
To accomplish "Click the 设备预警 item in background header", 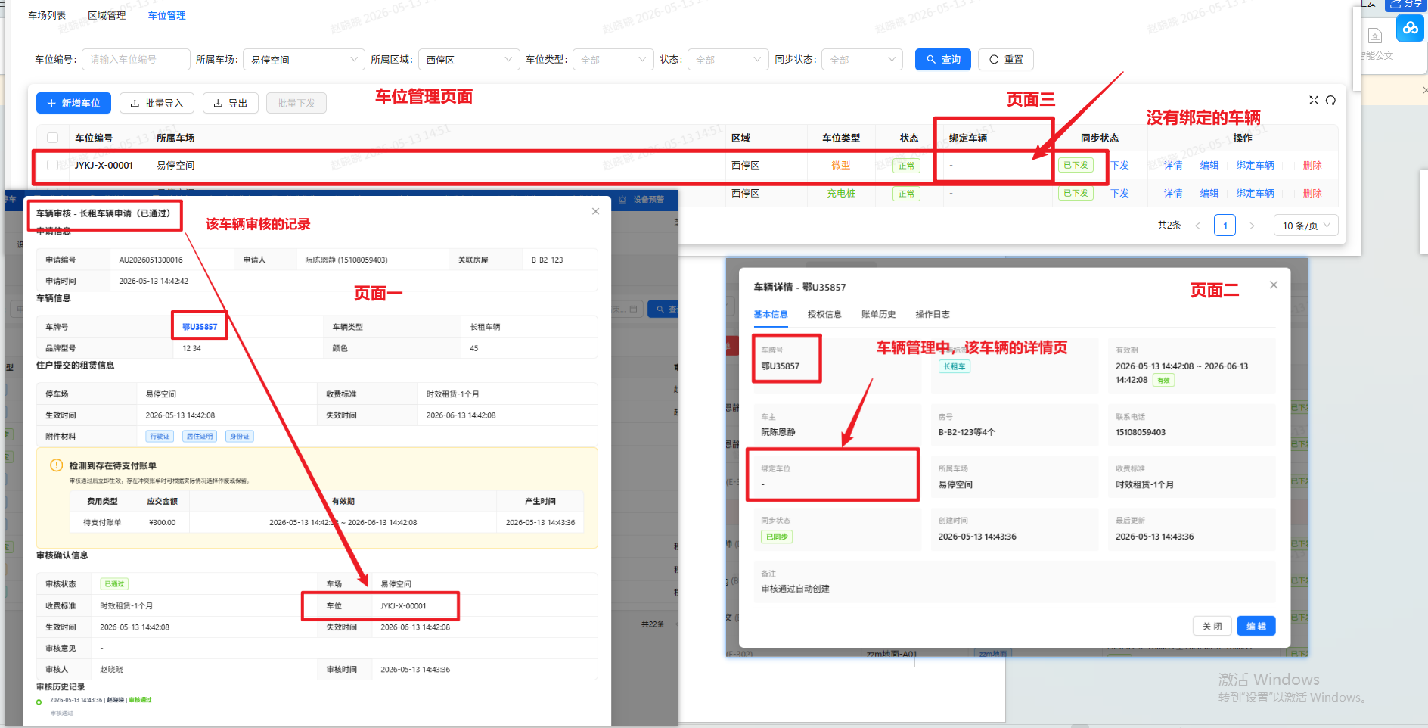I will click(642, 200).
